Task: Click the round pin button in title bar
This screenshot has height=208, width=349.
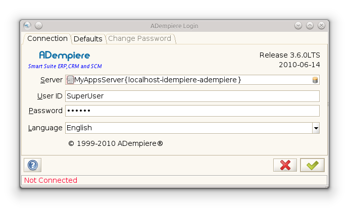Action: tap(39, 26)
